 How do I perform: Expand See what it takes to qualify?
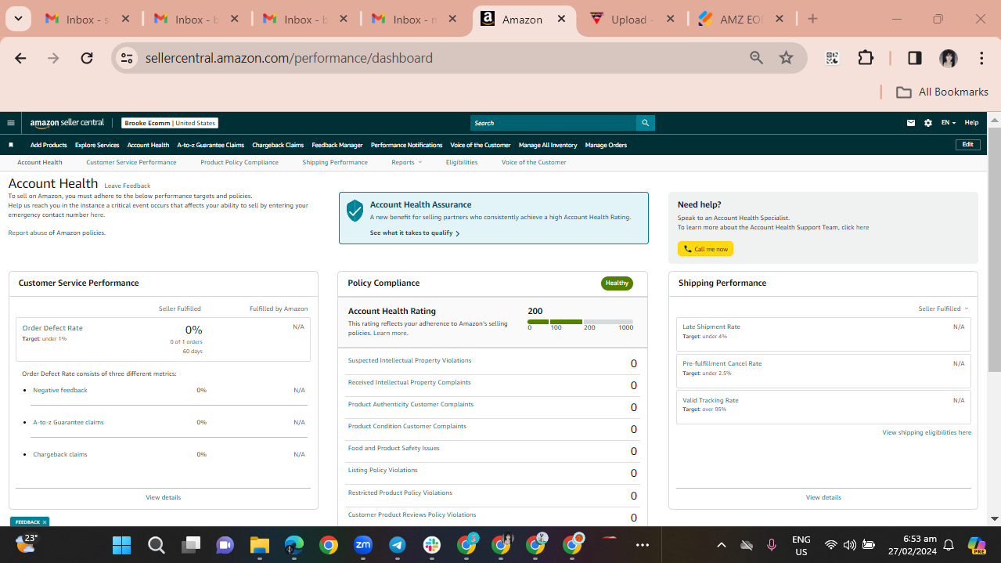click(x=415, y=233)
